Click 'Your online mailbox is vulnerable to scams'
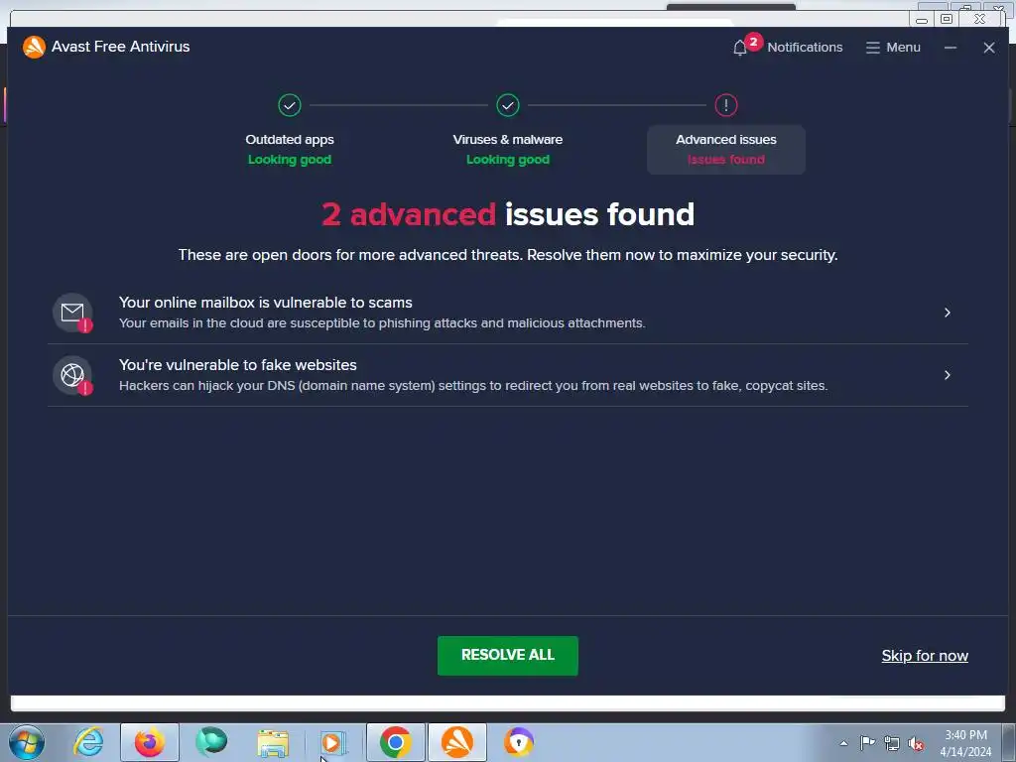The height and width of the screenshot is (762, 1016). (266, 303)
